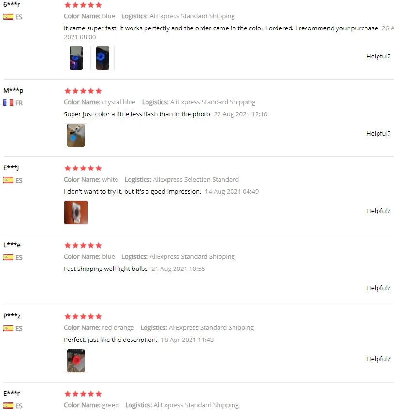This screenshot has height=411, width=394.
Task: Click Helpful for L***e's review
Action: tap(378, 288)
